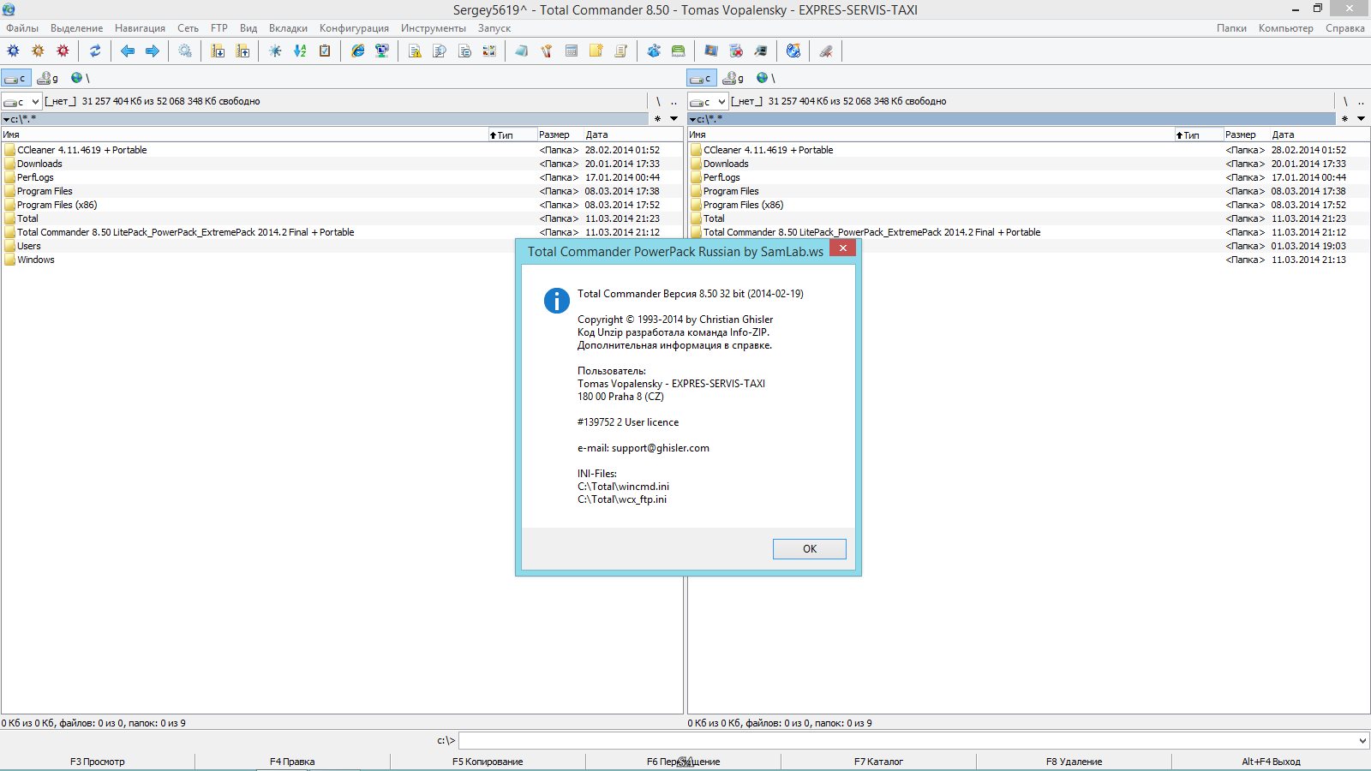Screen dimensions: 1371x771
Task: Click the F5 Копирование button
Action: [488, 762]
